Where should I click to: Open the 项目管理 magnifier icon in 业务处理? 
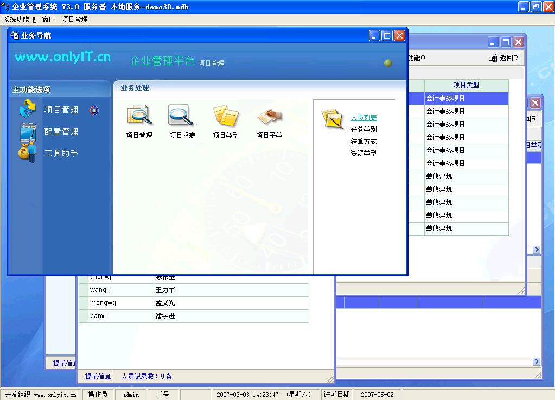pos(139,115)
